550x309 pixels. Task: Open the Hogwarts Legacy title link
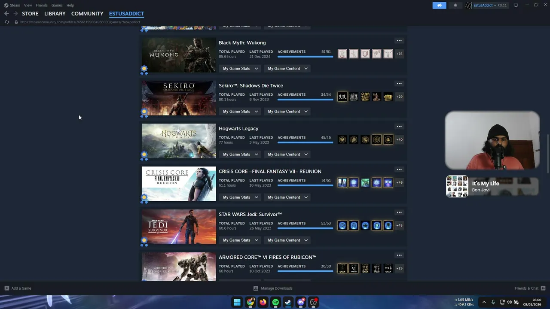tap(238, 128)
